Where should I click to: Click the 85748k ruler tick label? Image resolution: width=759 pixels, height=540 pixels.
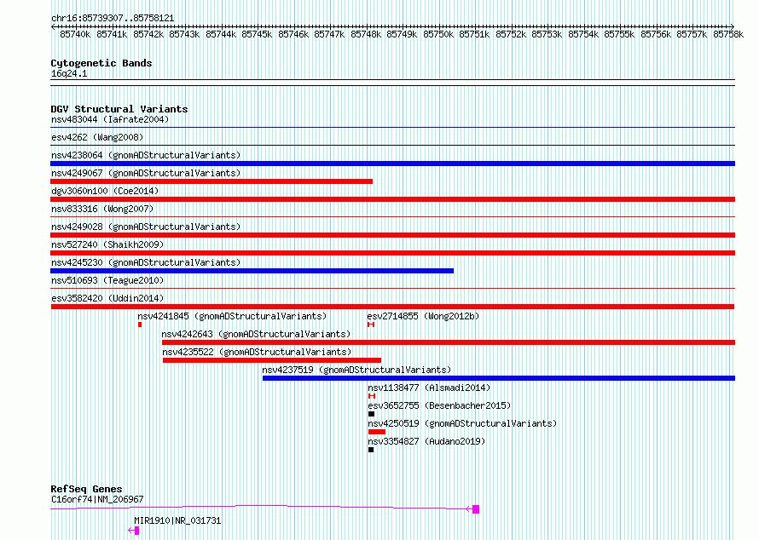[366, 34]
